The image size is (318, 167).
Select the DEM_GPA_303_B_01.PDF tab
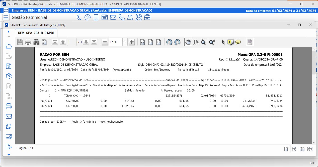36,33
